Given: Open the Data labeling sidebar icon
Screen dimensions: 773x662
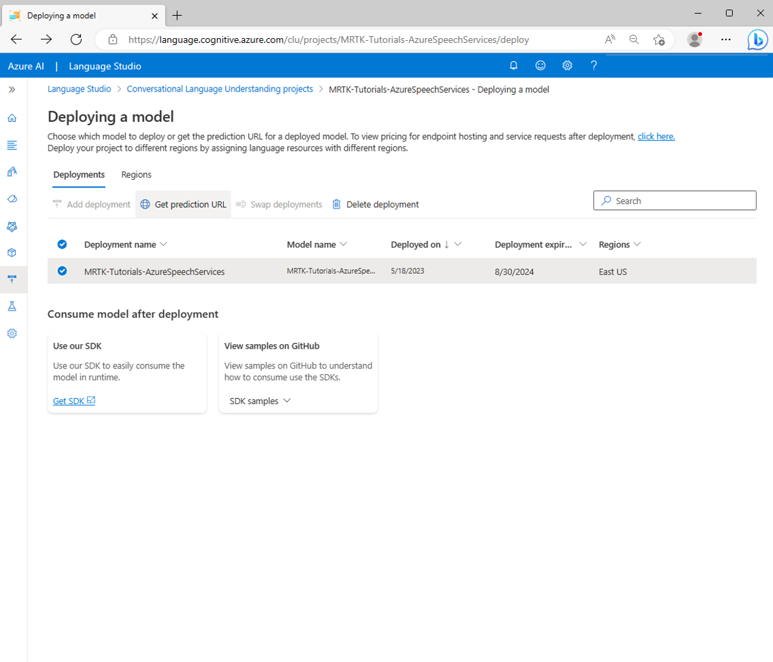Looking at the screenshot, I should point(12,199).
